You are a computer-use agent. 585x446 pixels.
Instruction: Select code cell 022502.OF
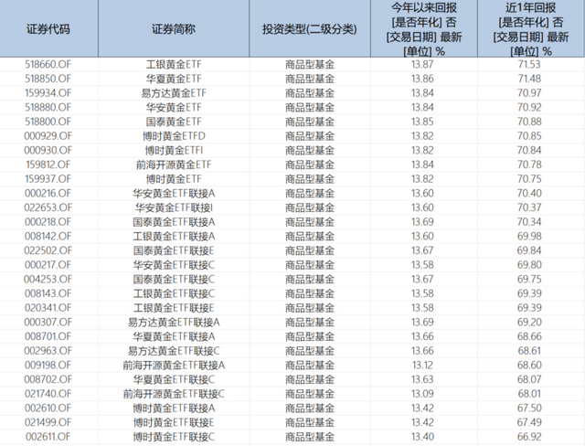coord(48,250)
